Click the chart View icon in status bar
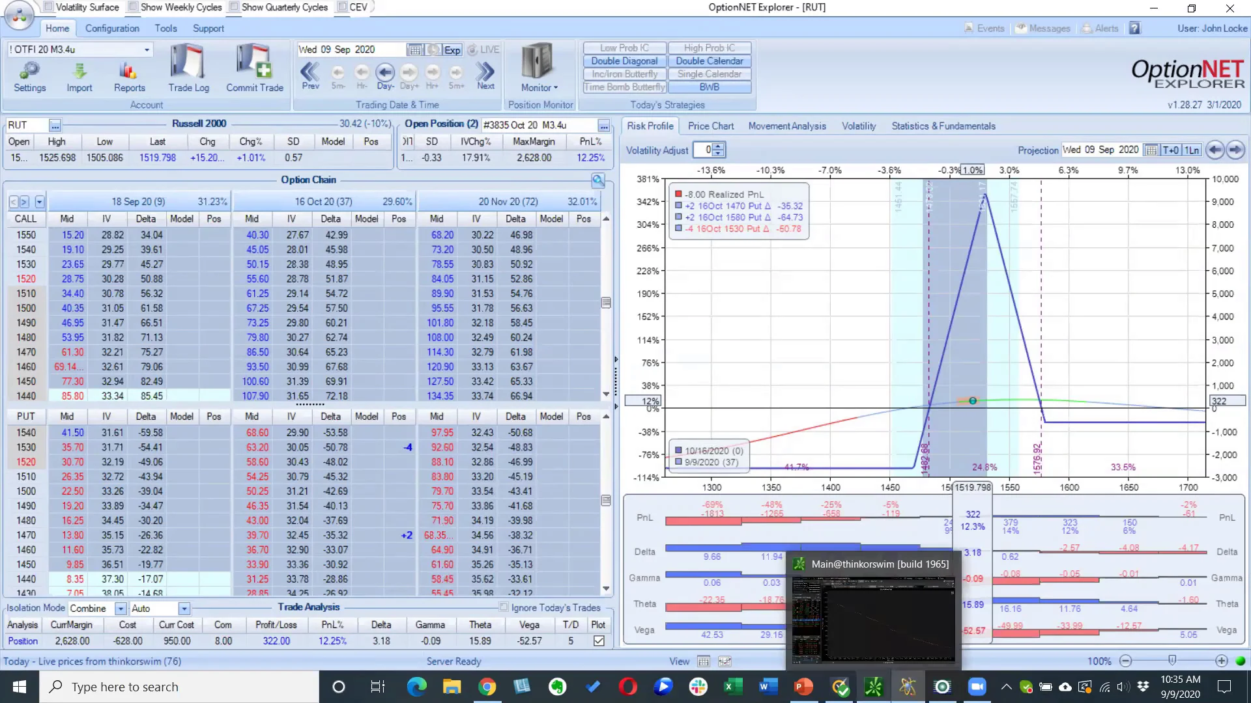 tap(725, 661)
